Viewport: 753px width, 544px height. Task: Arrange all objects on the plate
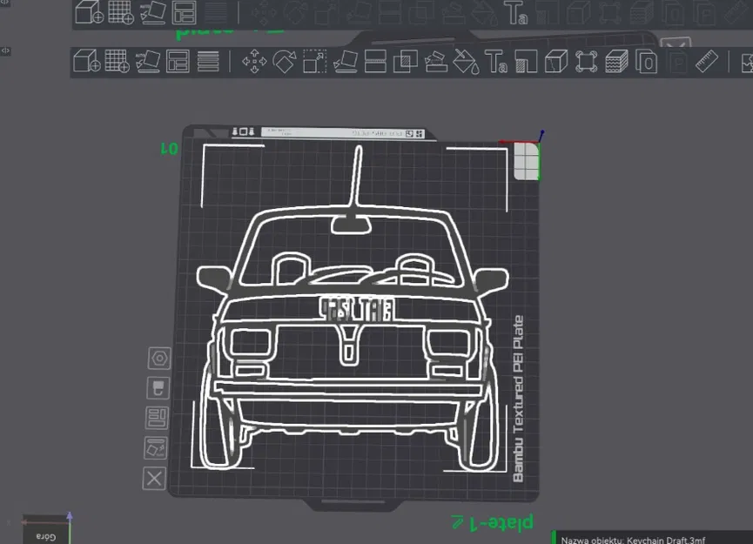coord(178,63)
